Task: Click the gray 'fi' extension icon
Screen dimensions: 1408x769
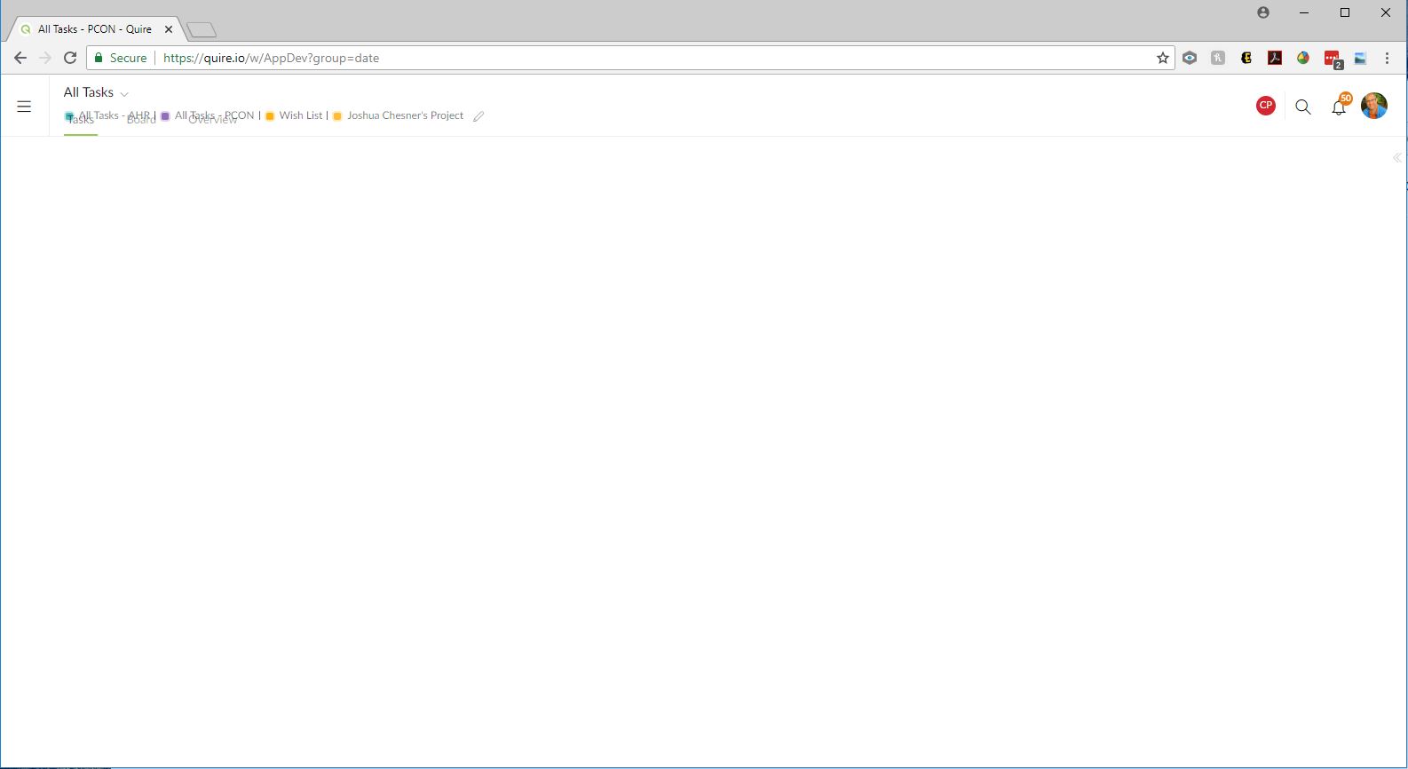Action: coord(1218,58)
